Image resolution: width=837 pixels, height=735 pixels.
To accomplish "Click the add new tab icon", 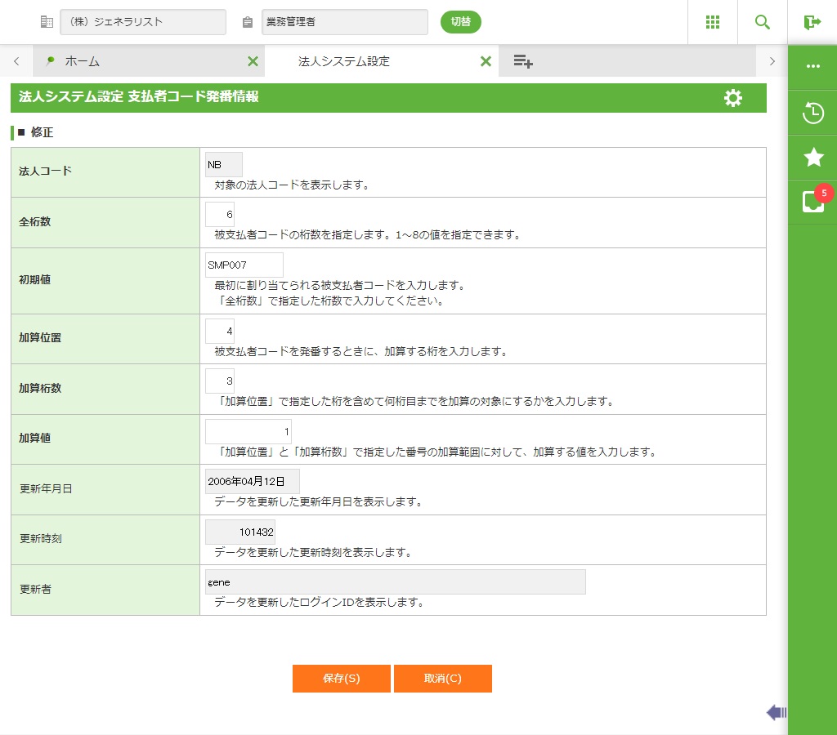I will [x=523, y=61].
